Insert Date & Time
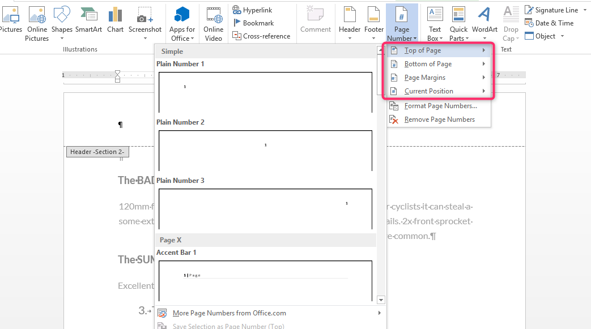 click(549, 23)
